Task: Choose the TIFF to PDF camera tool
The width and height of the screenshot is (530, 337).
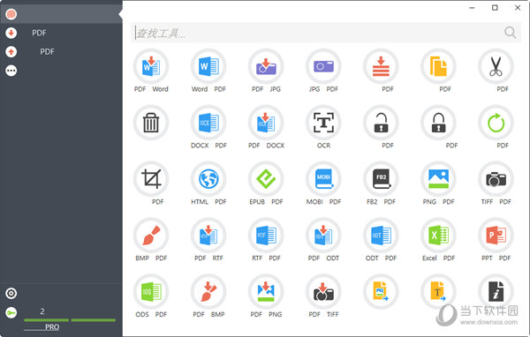Action: tap(496, 179)
